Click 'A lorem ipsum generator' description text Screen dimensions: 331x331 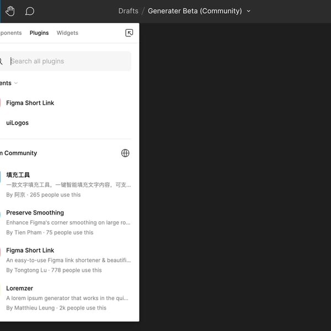67,298
